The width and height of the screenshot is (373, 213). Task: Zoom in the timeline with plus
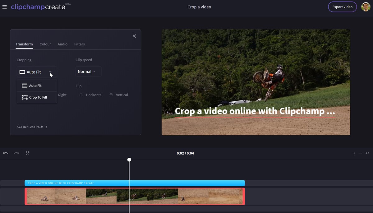(x=354, y=153)
